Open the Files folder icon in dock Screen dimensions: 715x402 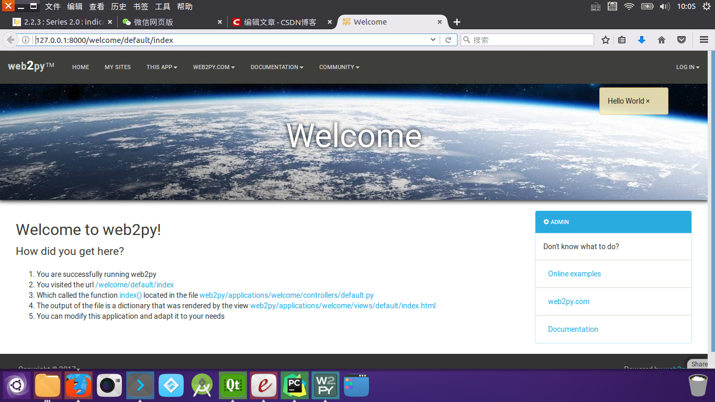point(48,386)
